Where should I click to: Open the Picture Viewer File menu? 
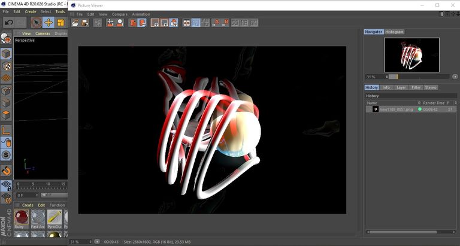(x=80, y=14)
